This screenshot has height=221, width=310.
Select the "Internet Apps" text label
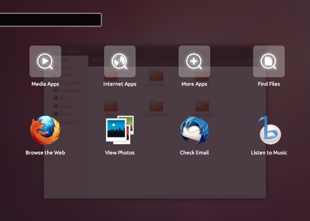[120, 84]
